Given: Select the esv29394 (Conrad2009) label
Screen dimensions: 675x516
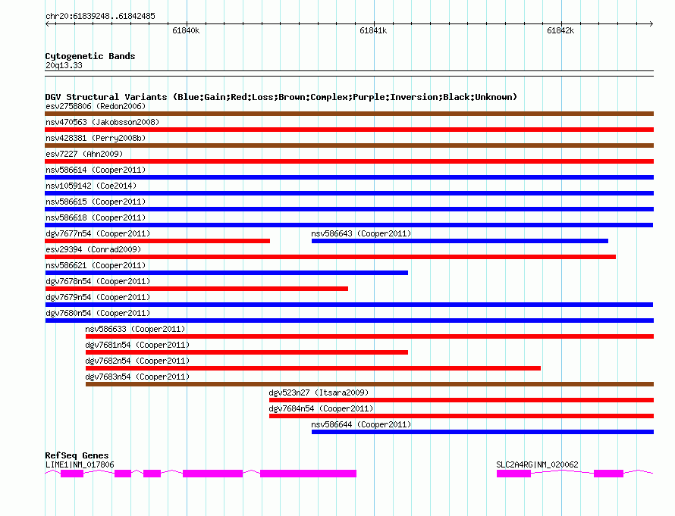Looking at the screenshot, I should pos(93,249).
